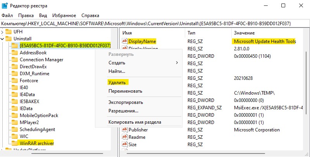
Task: Choose Разрешения... in the context menu
Action: point(123,111)
